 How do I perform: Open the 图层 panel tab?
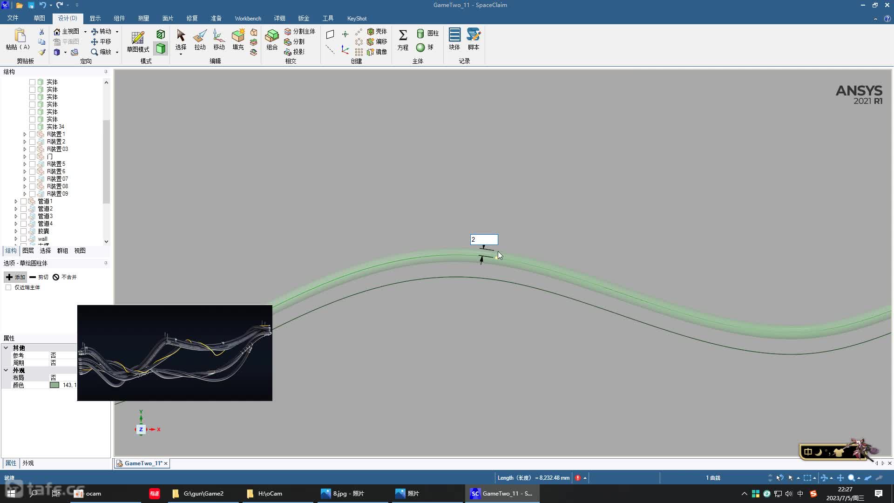(x=28, y=251)
